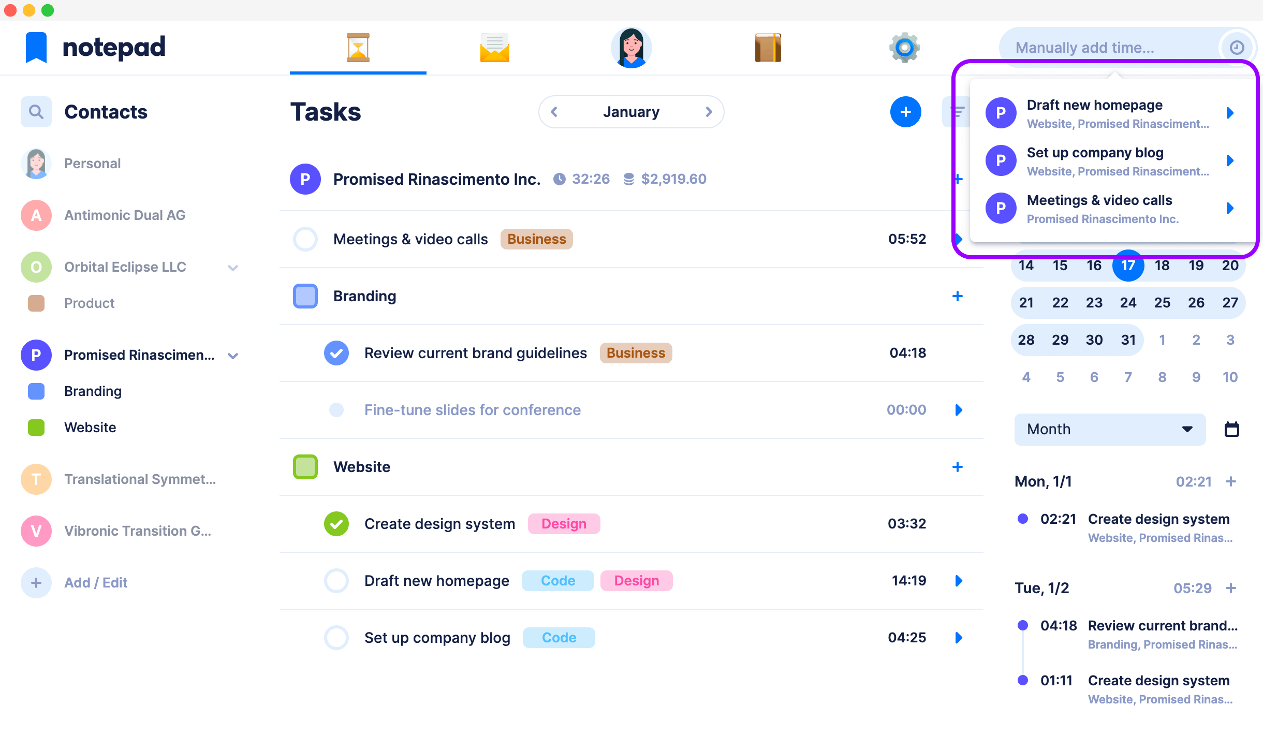
Task: Select the contacts/avatar icon
Action: click(630, 47)
